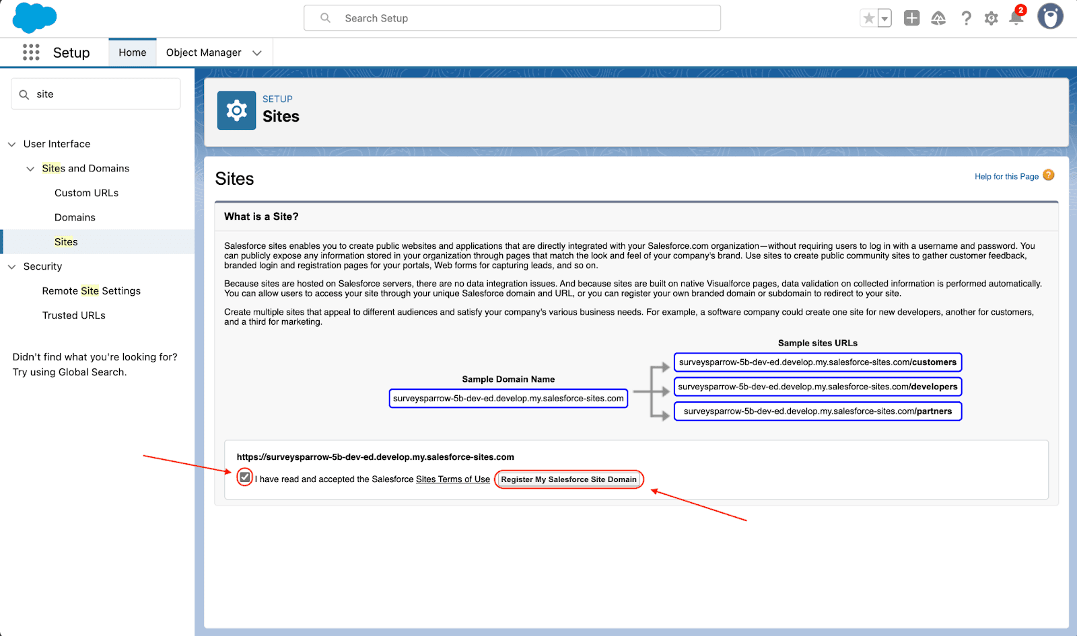Click the Favorites star icon
Image resolution: width=1077 pixels, height=636 pixels.
click(868, 18)
